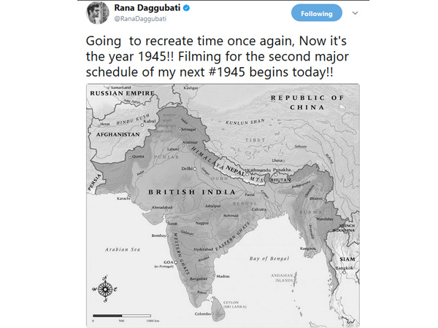Image resolution: width=438 pixels, height=328 pixels.
Task: Click the Bay of Bengal label
Action: (x=269, y=259)
